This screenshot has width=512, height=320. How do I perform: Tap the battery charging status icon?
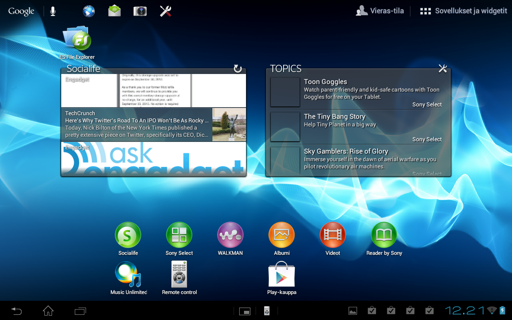coord(502,310)
